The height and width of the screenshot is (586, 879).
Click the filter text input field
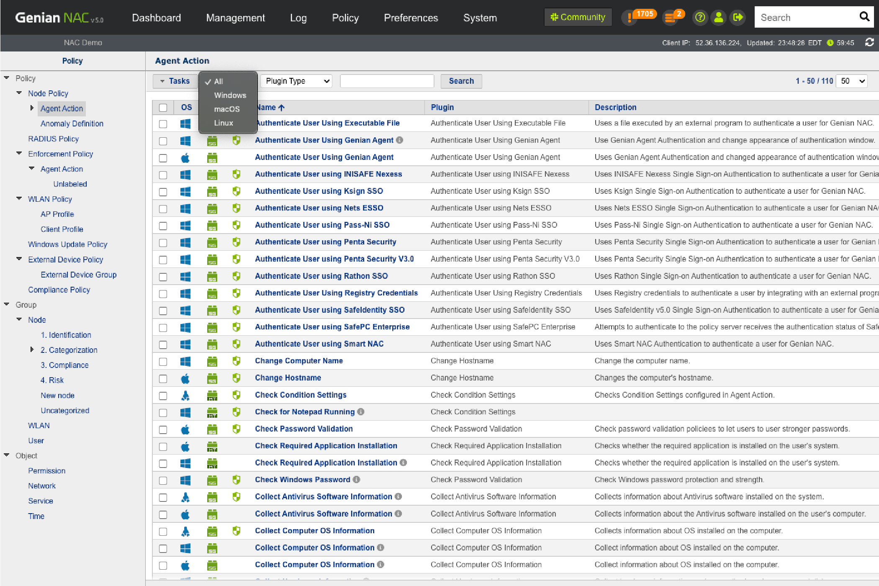[x=387, y=81]
